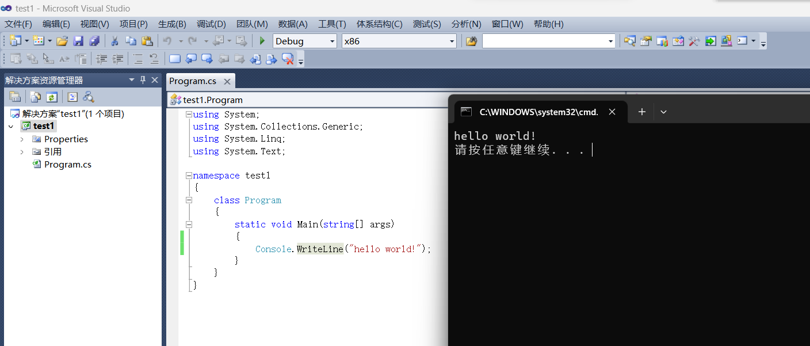
Task: Clear all bookmarks with the red X icon
Action: tap(288, 59)
